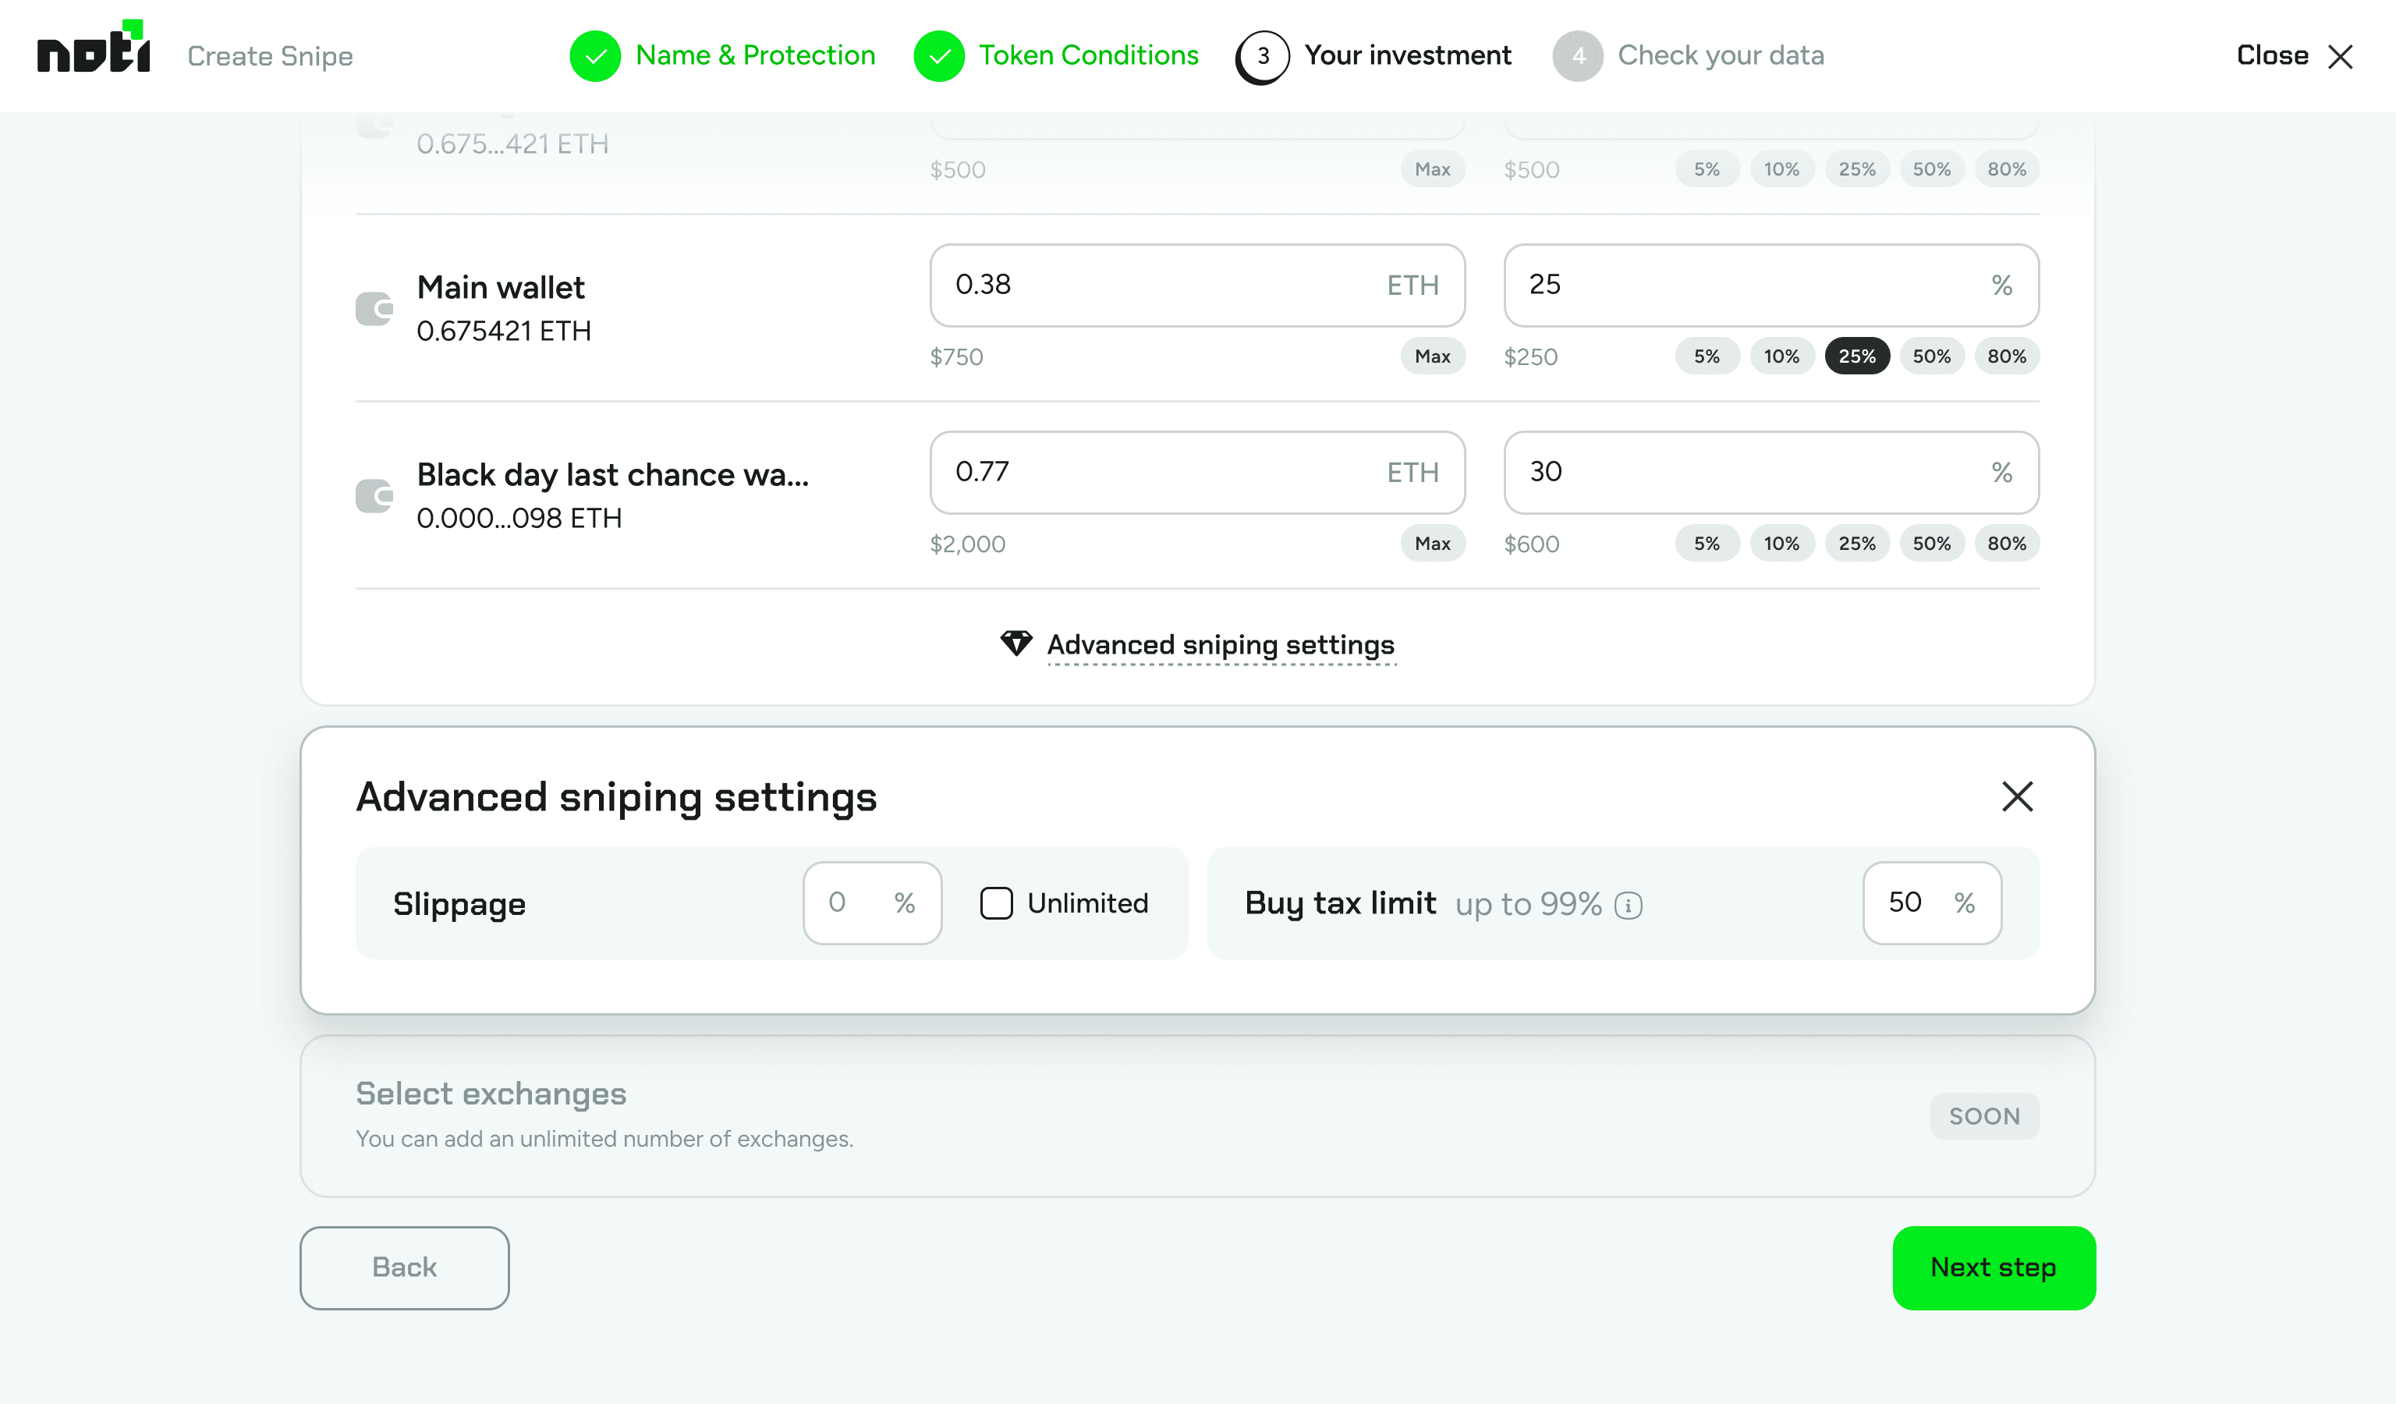Image resolution: width=2396 pixels, height=1404 pixels.
Task: Enable the Unlimited slippage checkbox
Action: [x=997, y=903]
